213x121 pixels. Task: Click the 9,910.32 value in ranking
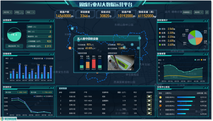tap(203, 97)
